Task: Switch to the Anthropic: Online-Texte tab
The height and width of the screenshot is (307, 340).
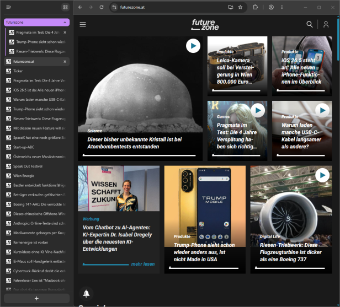Action: click(x=36, y=223)
